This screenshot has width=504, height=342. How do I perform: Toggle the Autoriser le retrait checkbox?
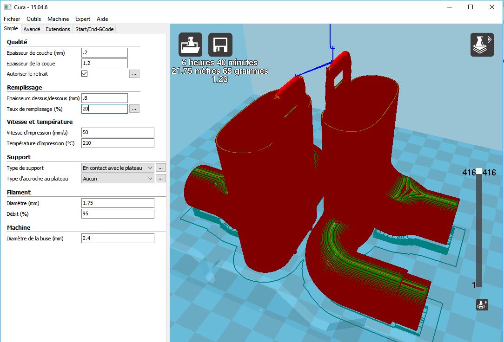click(x=85, y=74)
